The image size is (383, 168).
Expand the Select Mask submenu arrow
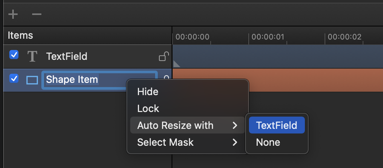click(235, 142)
